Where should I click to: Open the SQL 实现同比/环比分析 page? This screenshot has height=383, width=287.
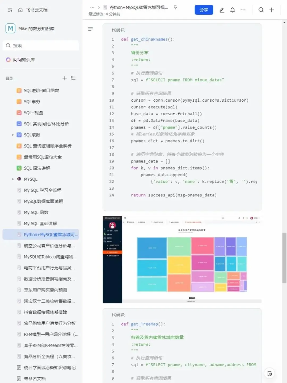pos(46,124)
